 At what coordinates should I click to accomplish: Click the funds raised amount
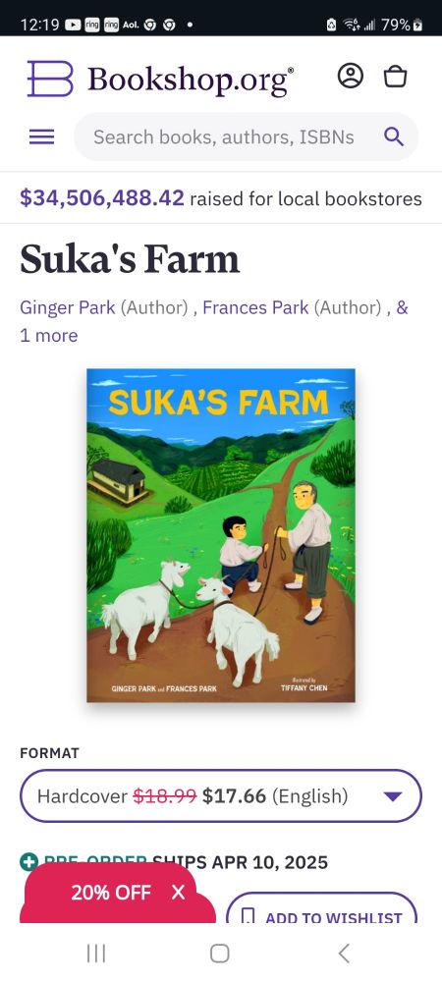[102, 198]
